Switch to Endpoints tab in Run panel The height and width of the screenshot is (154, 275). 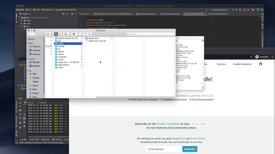click(42, 103)
